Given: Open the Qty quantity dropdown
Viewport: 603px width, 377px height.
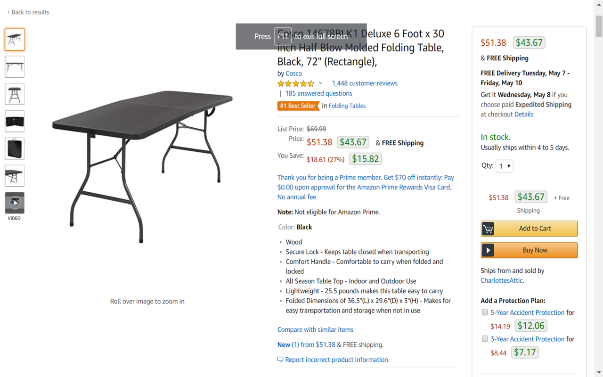Looking at the screenshot, I should pos(504,166).
